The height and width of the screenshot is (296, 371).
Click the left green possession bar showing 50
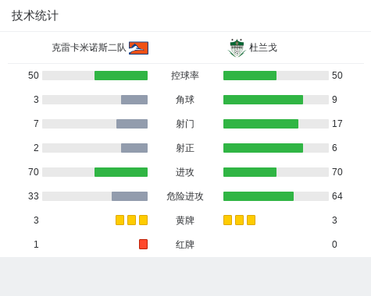[121, 76]
